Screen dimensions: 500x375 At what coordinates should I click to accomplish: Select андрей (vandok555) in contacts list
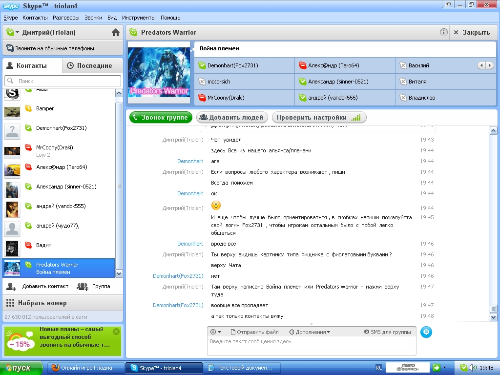point(59,208)
